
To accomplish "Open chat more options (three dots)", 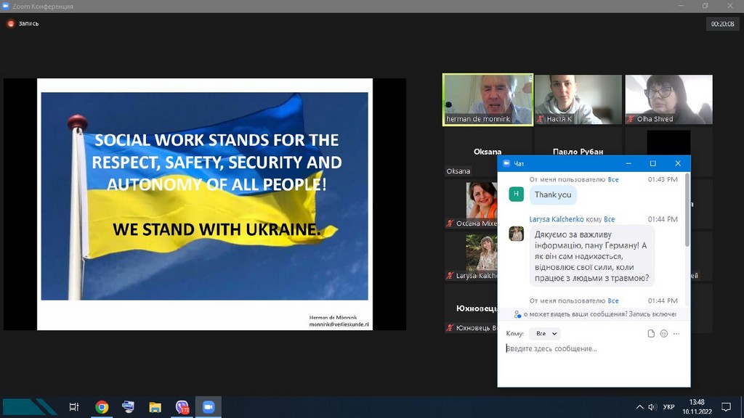I will 676,334.
